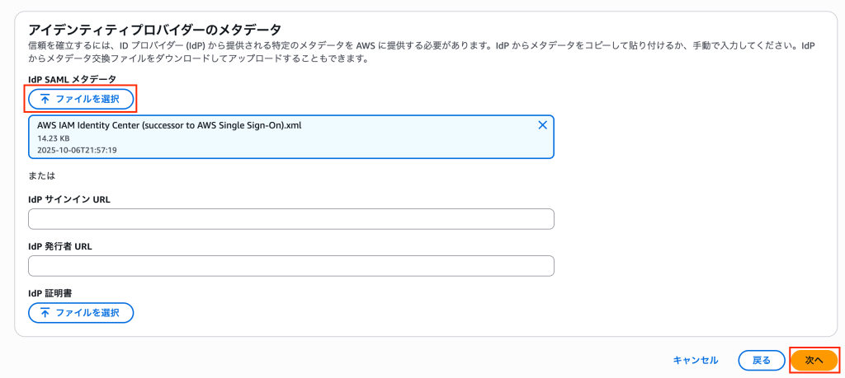Screen dimensions: 845x378
Task: Click the キャンセル link
Action: pyautogui.click(x=695, y=360)
